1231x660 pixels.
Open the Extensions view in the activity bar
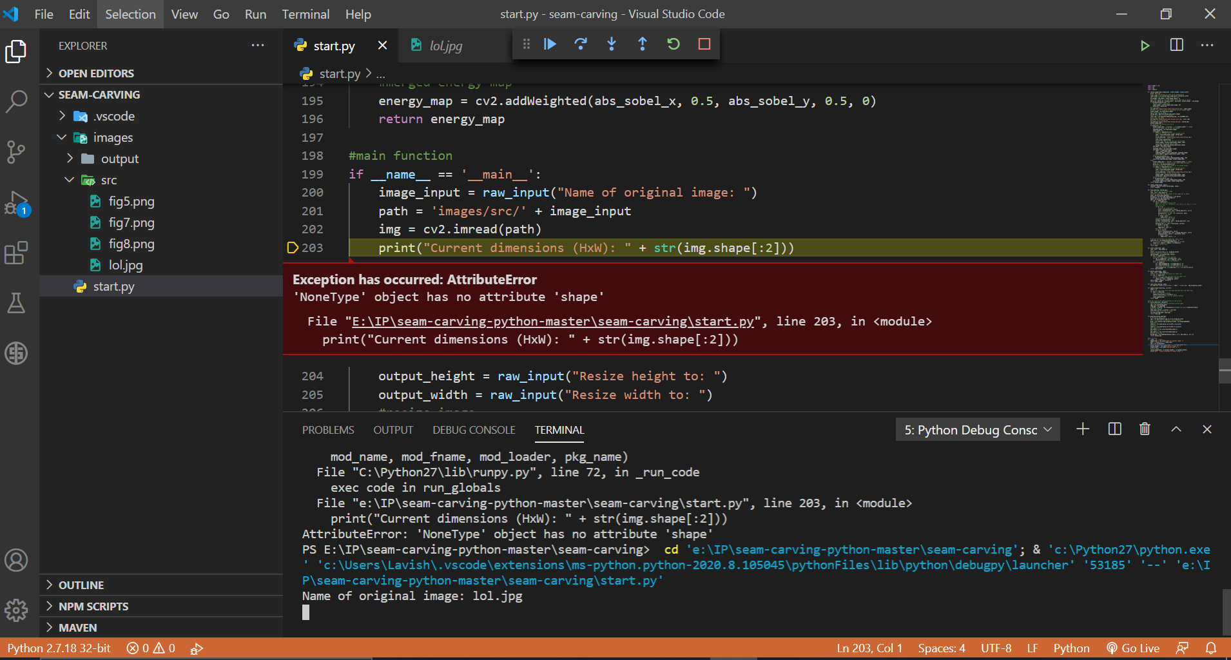click(16, 253)
